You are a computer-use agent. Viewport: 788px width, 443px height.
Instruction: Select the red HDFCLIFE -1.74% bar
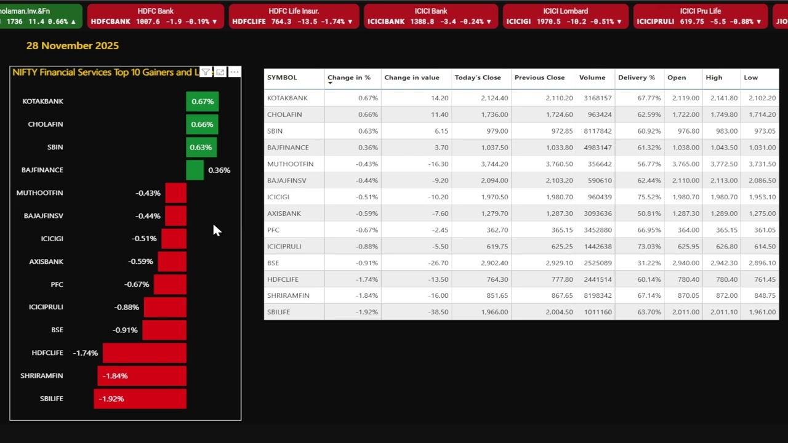click(x=145, y=353)
